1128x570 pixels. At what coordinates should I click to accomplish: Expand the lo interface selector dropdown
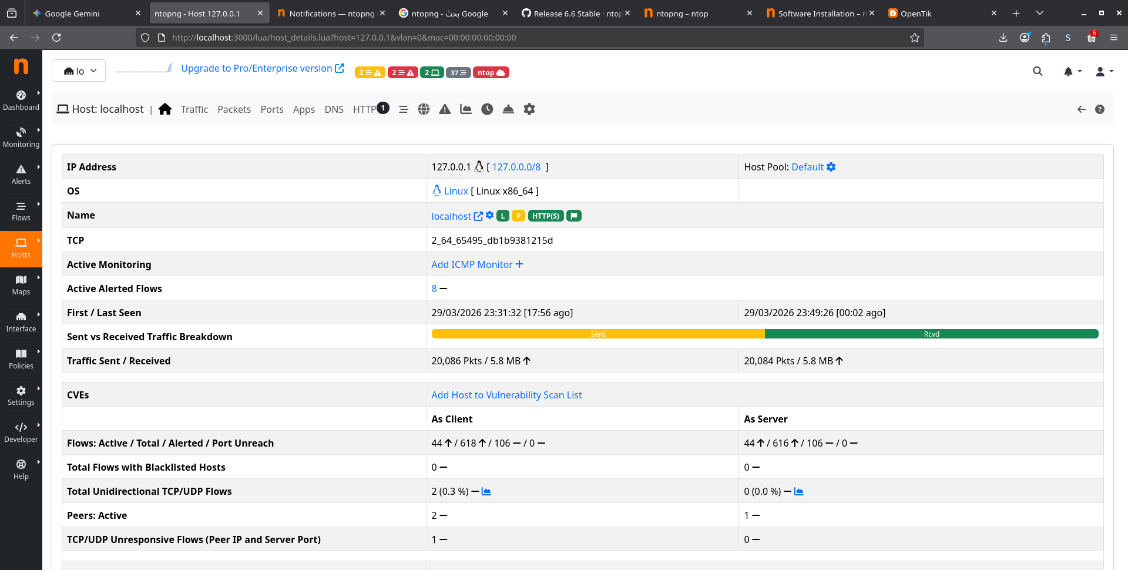pos(79,71)
